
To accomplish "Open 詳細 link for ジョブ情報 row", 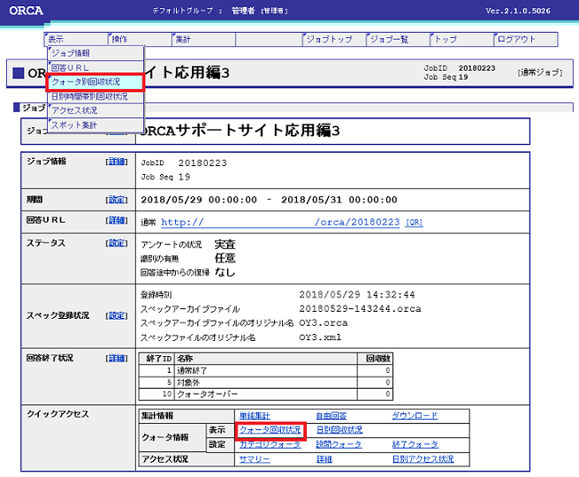I will (117, 162).
